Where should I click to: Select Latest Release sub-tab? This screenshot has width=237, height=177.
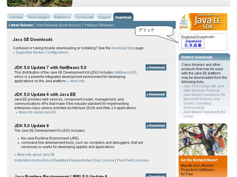[x=21, y=25]
